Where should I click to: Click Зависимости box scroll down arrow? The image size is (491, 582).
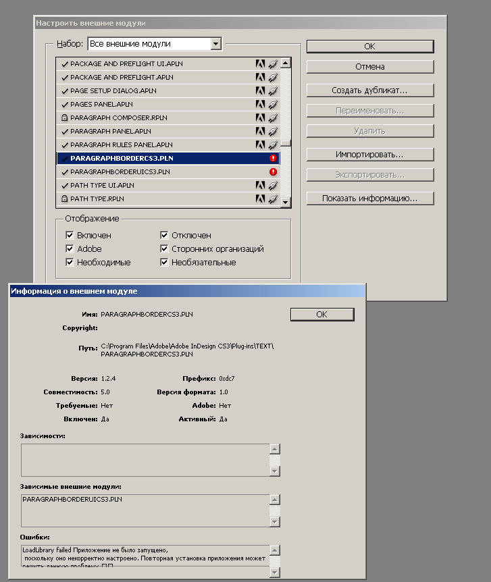tap(274, 471)
